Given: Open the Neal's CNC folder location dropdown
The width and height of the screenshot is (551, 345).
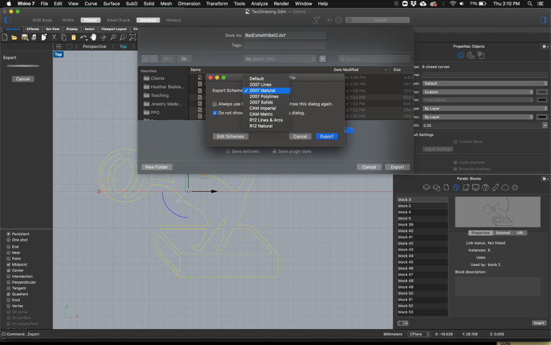Looking at the screenshot, I should (x=280, y=59).
